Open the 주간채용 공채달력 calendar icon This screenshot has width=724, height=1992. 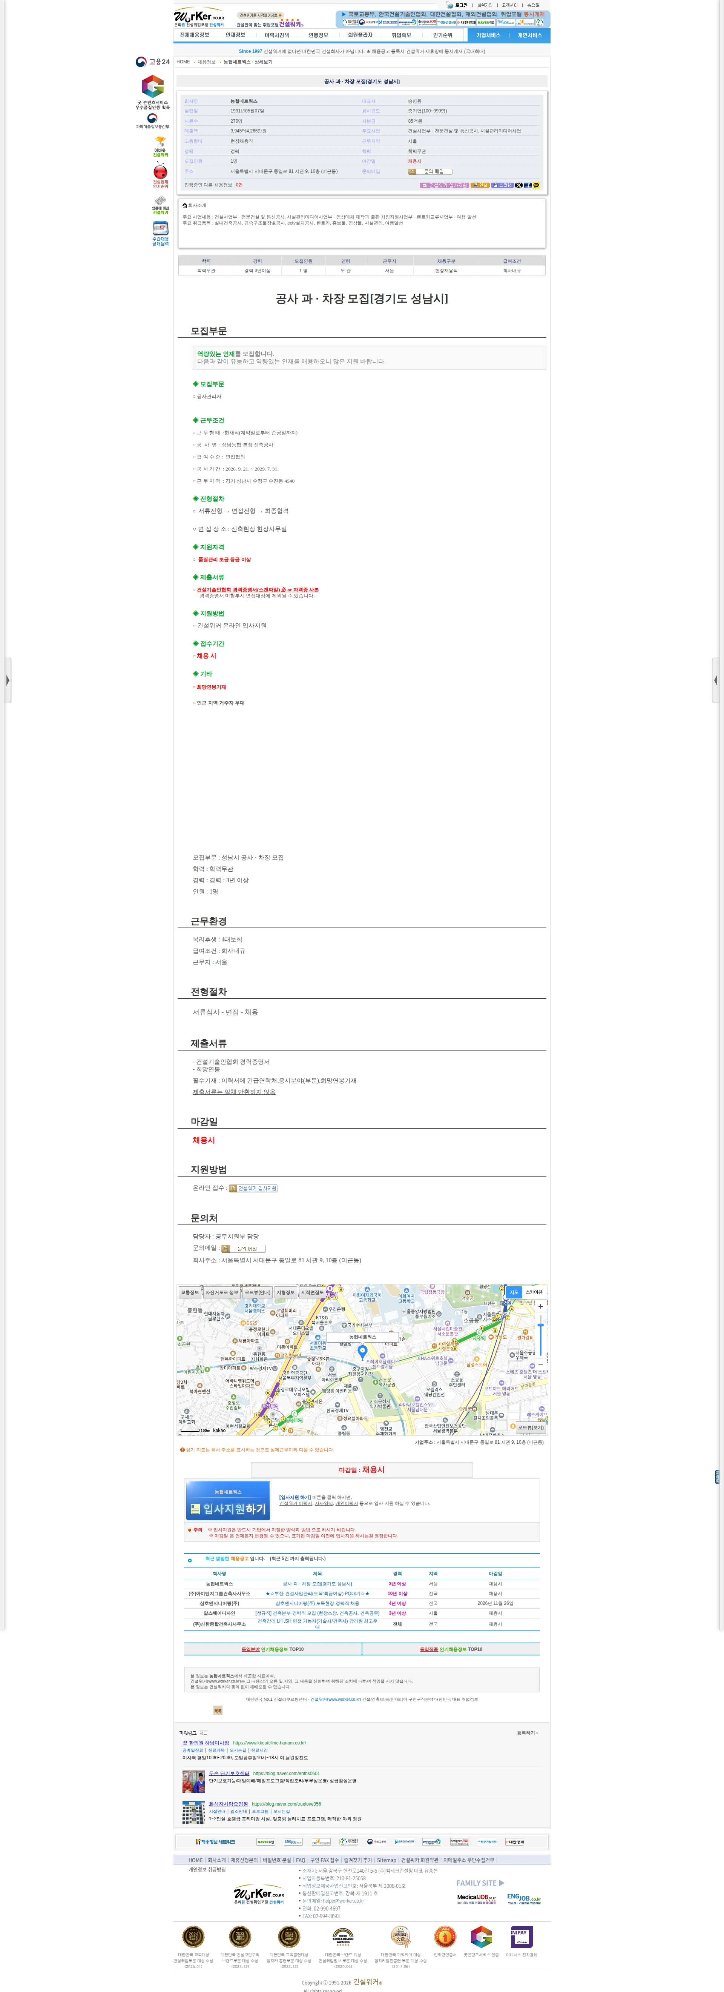pos(160,234)
